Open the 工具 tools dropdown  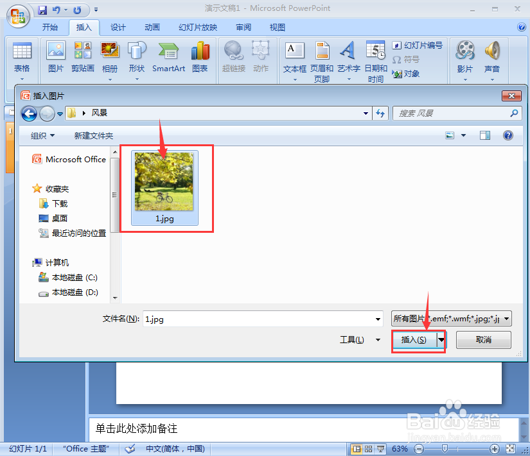coord(360,340)
